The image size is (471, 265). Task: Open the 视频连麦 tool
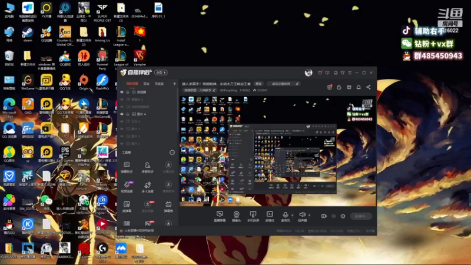coord(127,187)
